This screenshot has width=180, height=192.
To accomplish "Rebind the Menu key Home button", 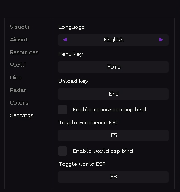I will tap(113, 67).
